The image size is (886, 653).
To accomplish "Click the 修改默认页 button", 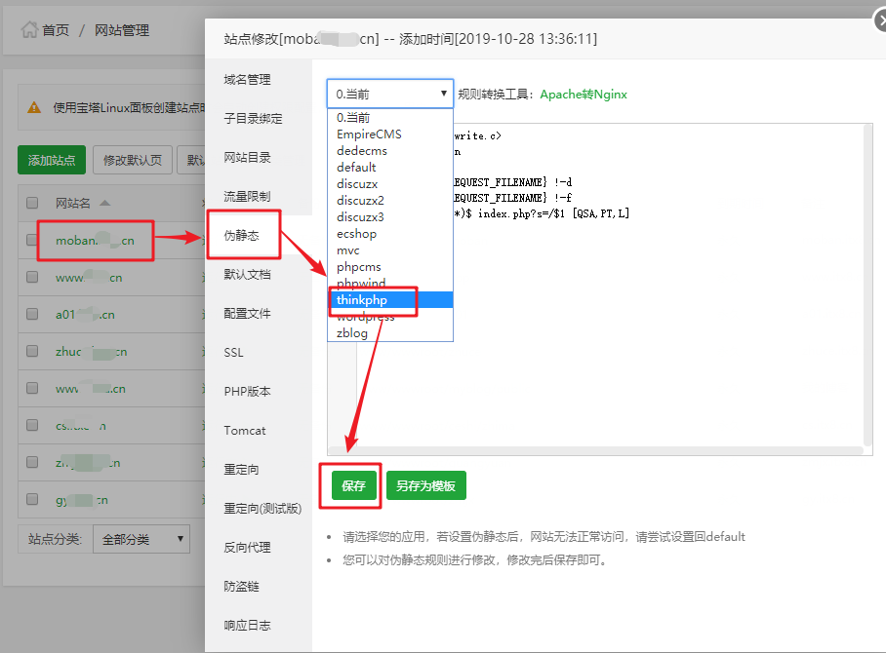I will [x=133, y=160].
